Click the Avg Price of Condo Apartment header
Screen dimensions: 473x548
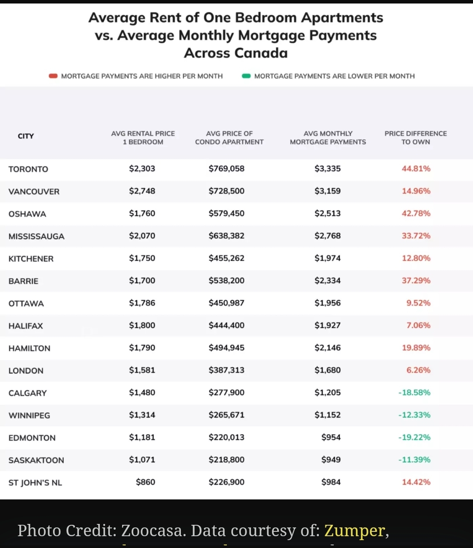click(x=229, y=137)
